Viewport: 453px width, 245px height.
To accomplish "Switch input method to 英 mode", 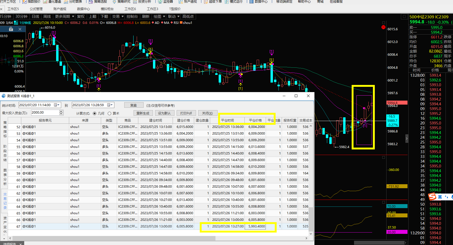I will tap(440, 197).
